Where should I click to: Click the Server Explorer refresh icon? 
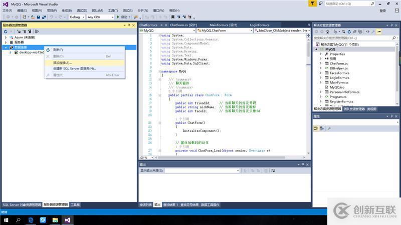(6, 31)
